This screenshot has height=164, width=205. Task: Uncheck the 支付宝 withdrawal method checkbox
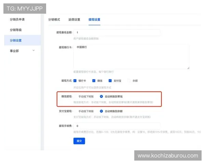[x=110, y=81]
